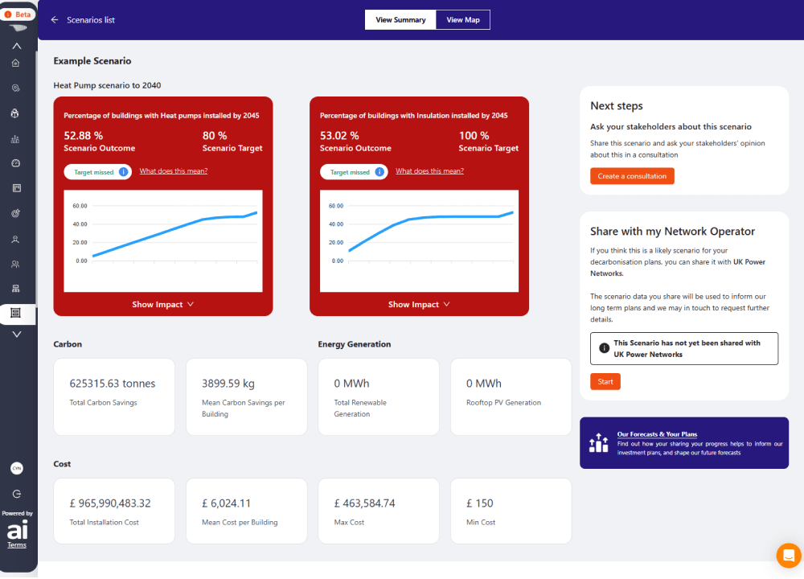Click the down chevron in the sidebar
The image size is (804, 579).
[x=17, y=335]
